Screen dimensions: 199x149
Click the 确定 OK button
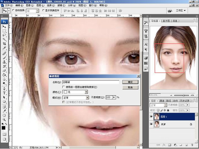[130, 82]
